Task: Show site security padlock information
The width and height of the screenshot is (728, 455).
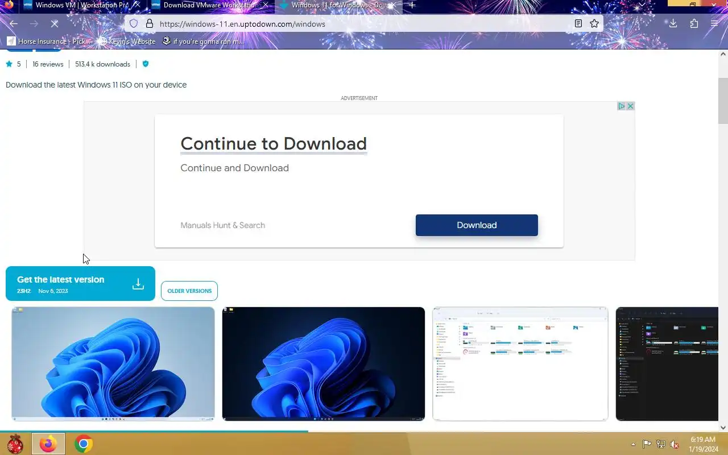Action: 150,24
